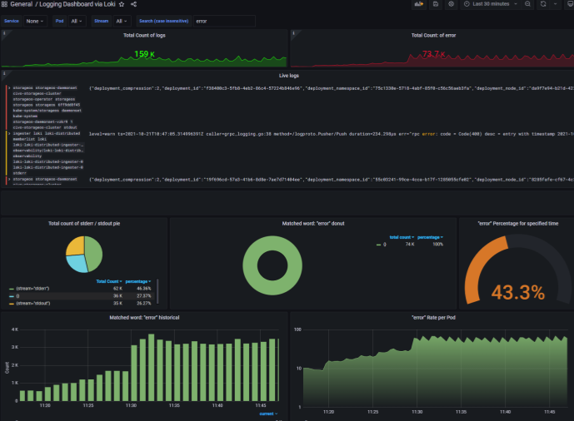Toggle the stderr series in pie legend
The height and width of the screenshot is (421, 574).
click(x=32, y=287)
